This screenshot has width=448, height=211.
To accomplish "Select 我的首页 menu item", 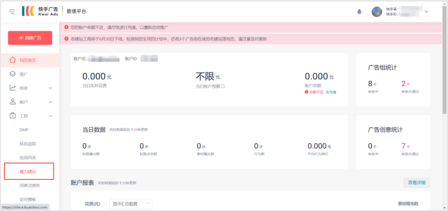I will point(30,61).
